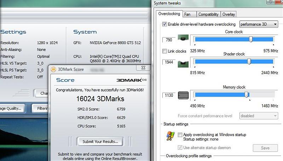Click the Anti-Aliasing value None
Screen dimensions: 283x161
tap(41, 49)
